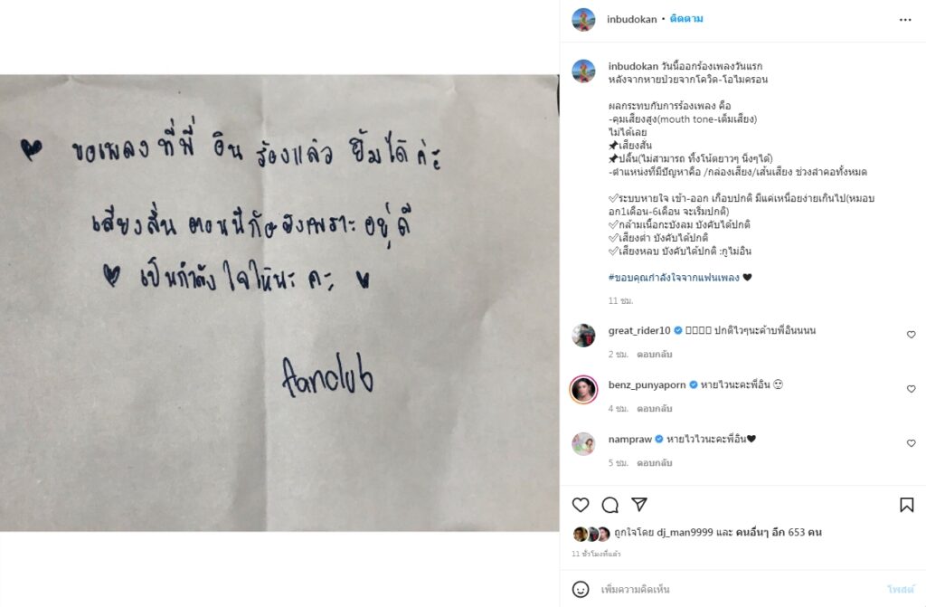926x607 pixels.
Task: Save the post with the bookmark icon
Action: pos(906,505)
